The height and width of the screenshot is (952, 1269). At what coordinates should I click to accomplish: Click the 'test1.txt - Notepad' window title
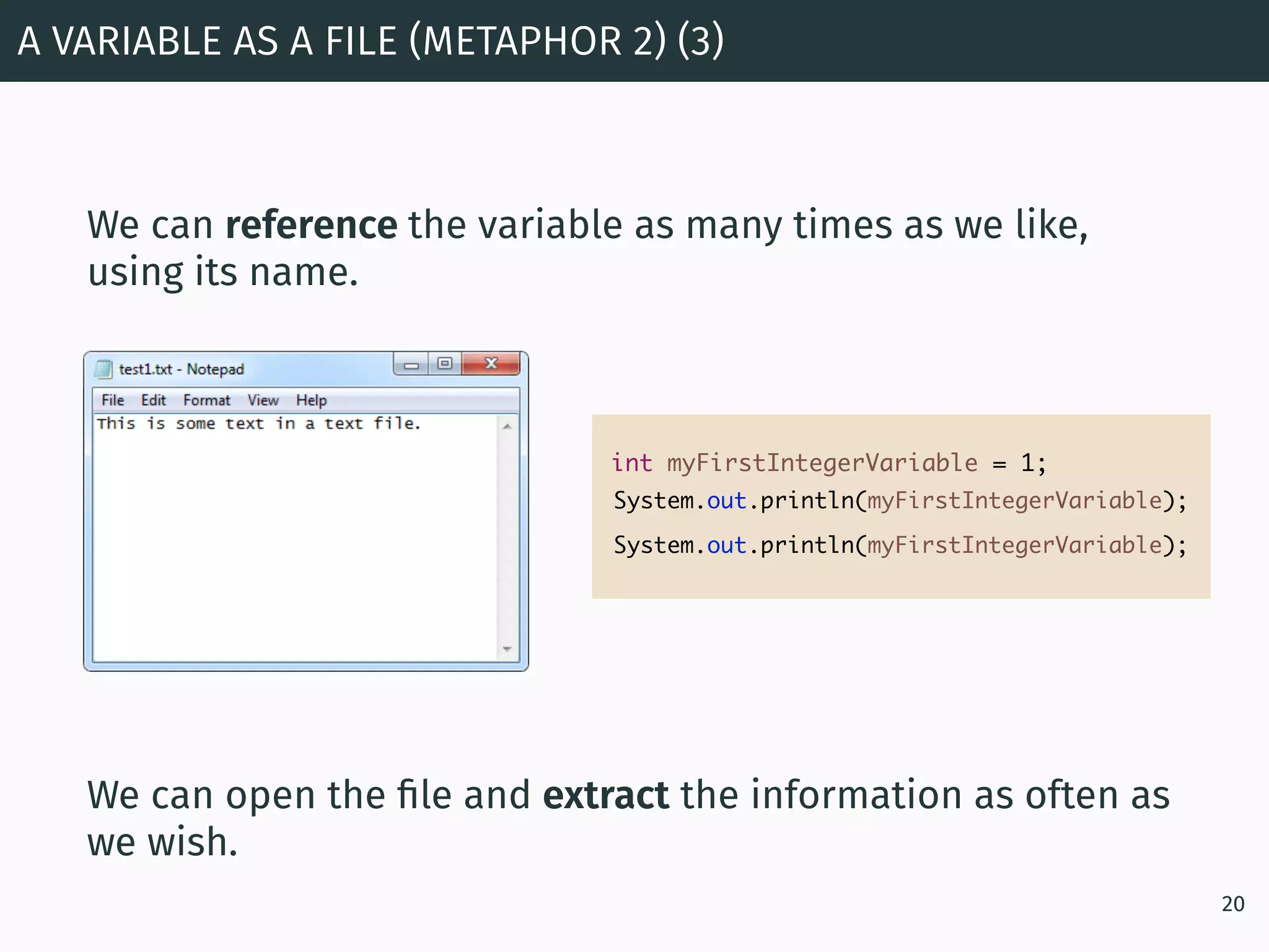pos(182,369)
